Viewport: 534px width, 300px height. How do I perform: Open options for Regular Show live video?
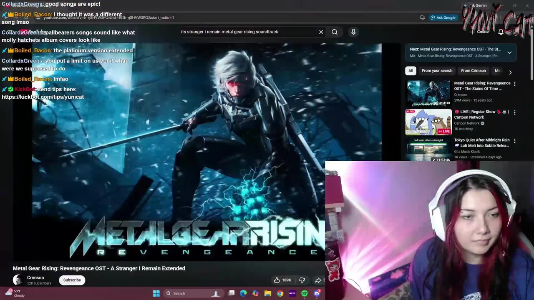[514, 112]
